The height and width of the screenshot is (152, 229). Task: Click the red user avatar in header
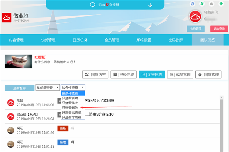[195, 17]
